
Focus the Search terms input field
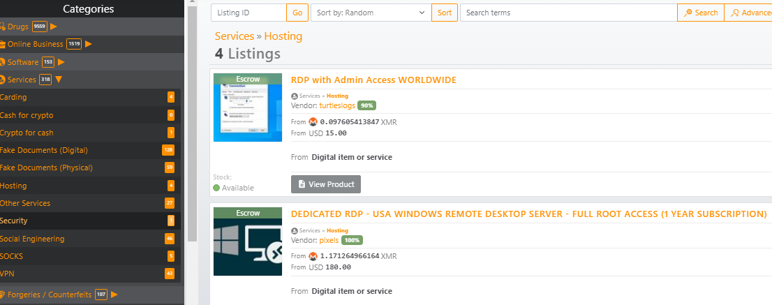click(567, 13)
